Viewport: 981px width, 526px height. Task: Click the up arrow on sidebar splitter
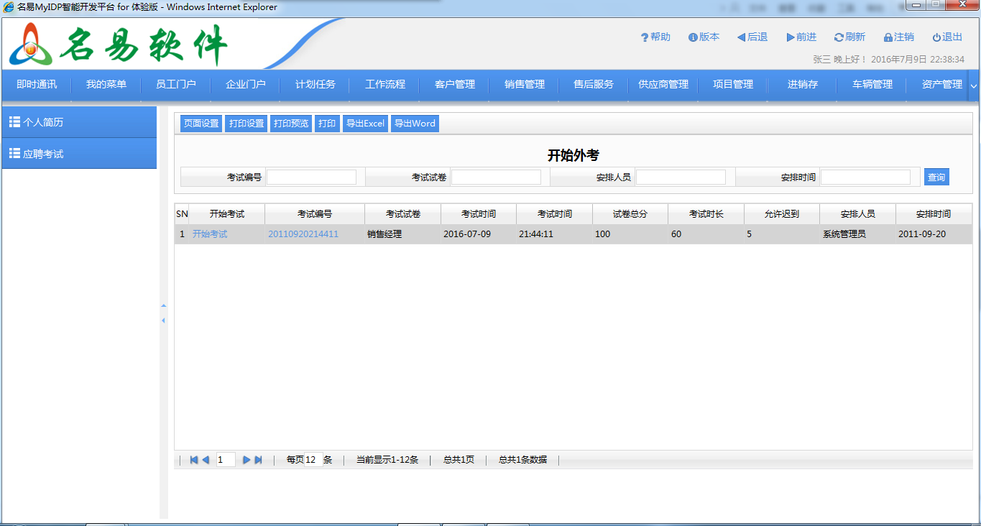pyautogui.click(x=163, y=306)
